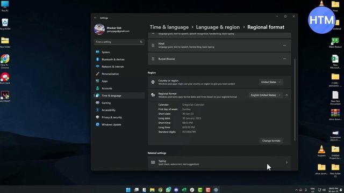Grab the Hindi row drag handle
The image size is (344, 193).
click(x=153, y=46)
